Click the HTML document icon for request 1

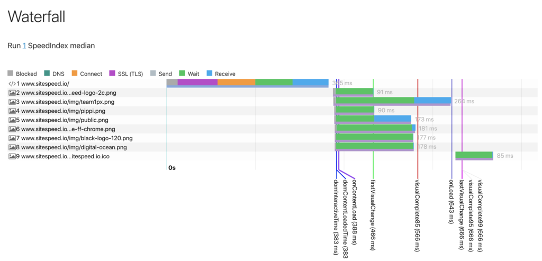pyautogui.click(x=12, y=84)
